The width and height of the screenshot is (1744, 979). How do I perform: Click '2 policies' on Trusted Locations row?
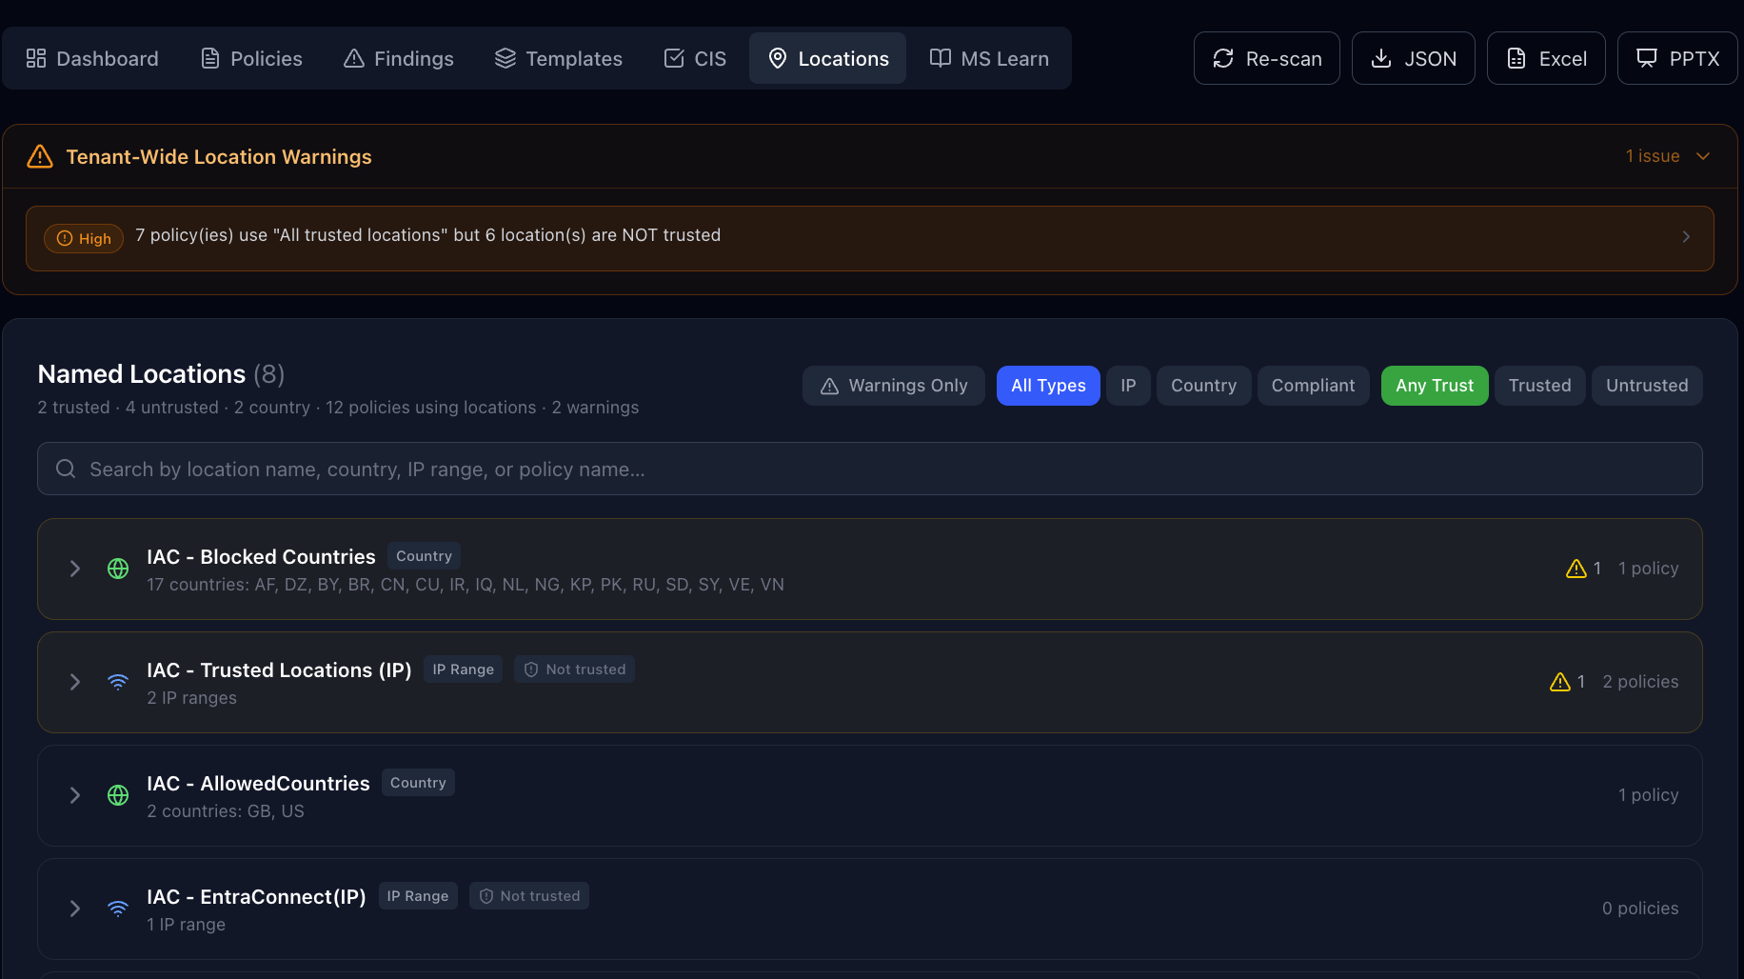click(x=1640, y=682)
